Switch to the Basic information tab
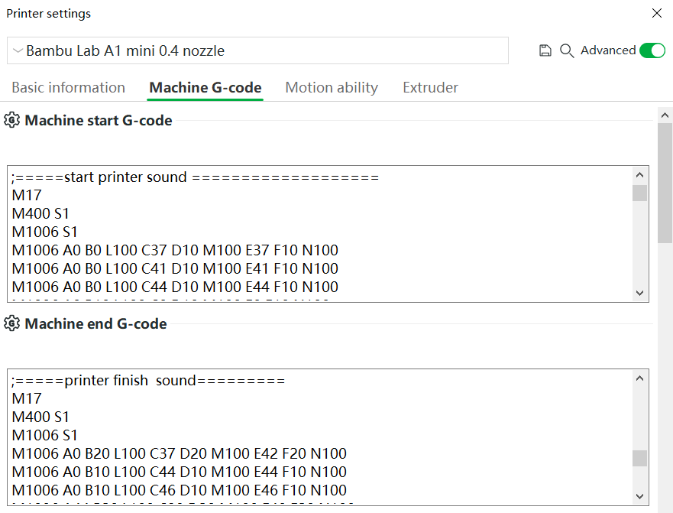 (x=68, y=88)
